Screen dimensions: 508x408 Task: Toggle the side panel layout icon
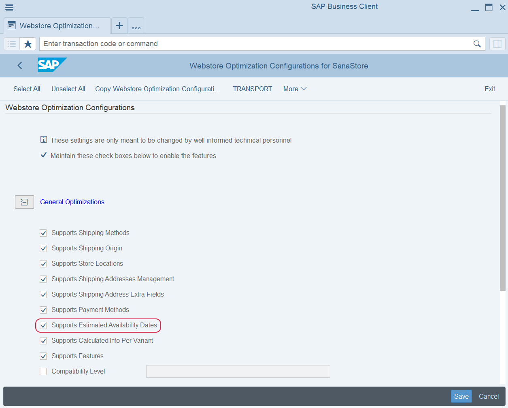pyautogui.click(x=497, y=44)
